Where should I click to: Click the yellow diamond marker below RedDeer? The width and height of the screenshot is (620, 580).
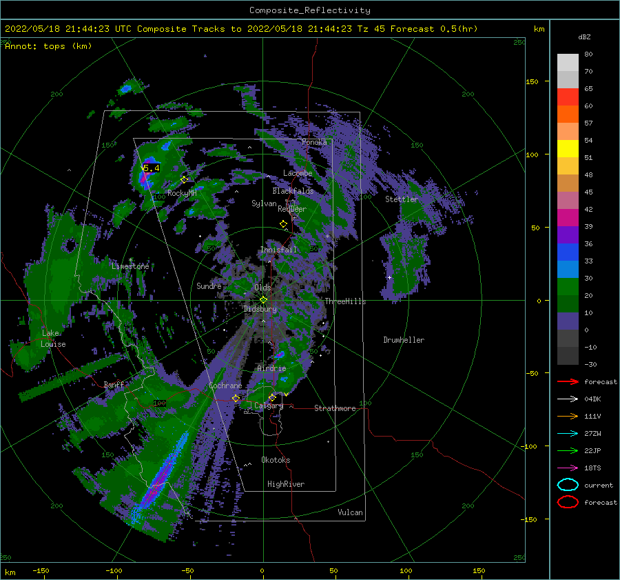283,224
